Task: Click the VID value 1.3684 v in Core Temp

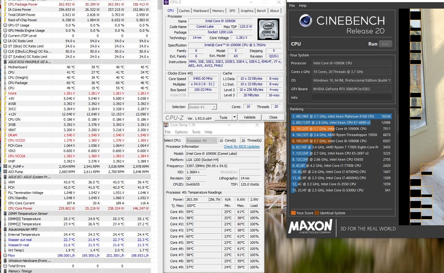Action: coord(196,172)
